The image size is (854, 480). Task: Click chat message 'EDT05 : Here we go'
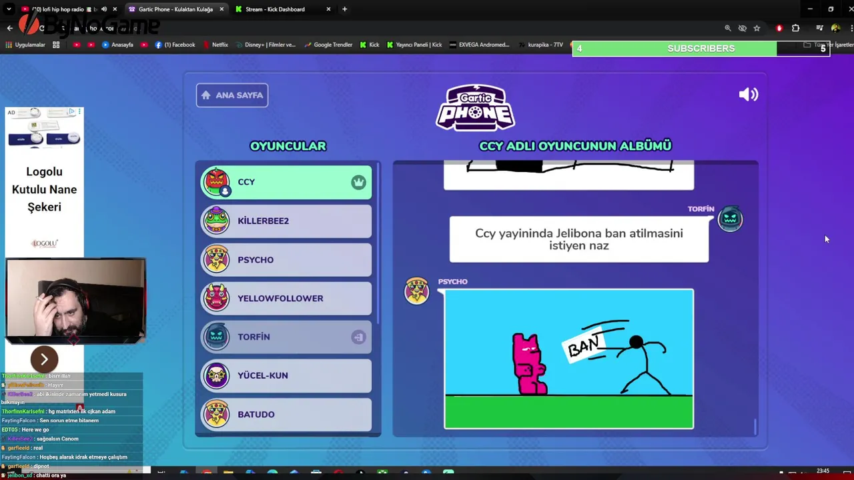[25, 430]
